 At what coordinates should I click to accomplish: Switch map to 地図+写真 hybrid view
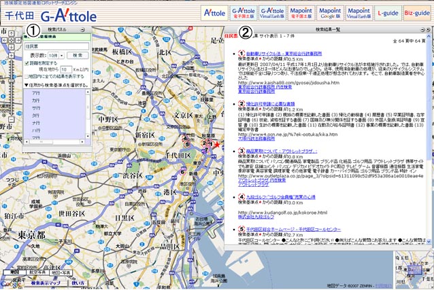coord(61,272)
